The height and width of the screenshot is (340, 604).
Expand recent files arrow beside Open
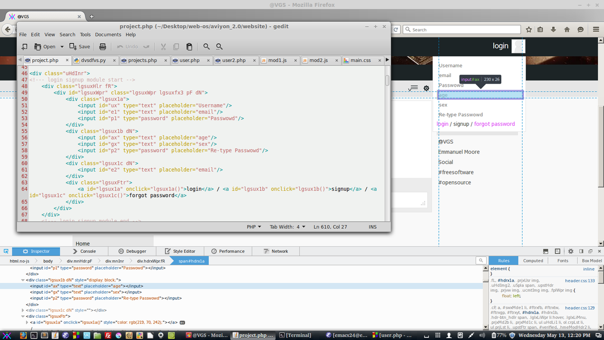(62, 46)
